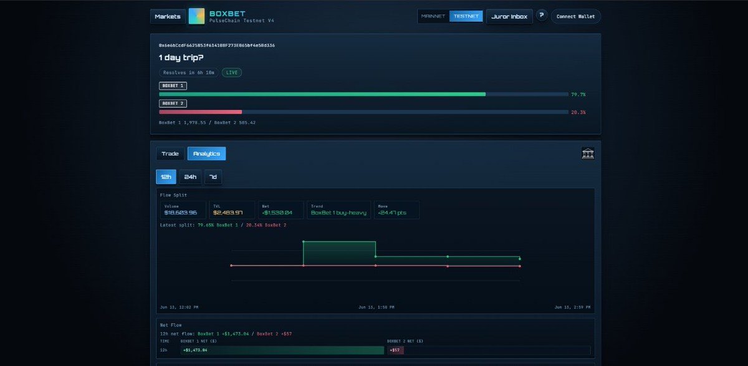Click the TVL $2,483.97 stat card

(232, 210)
